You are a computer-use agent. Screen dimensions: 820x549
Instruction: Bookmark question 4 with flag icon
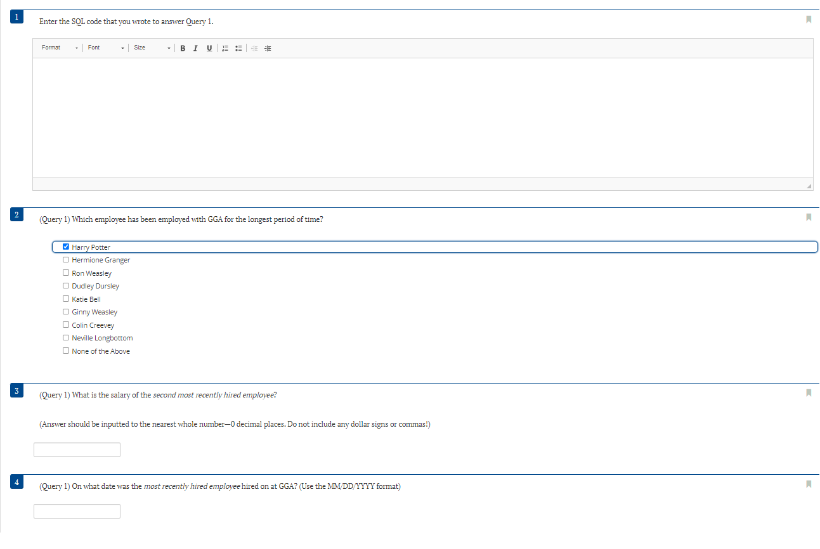tap(809, 484)
